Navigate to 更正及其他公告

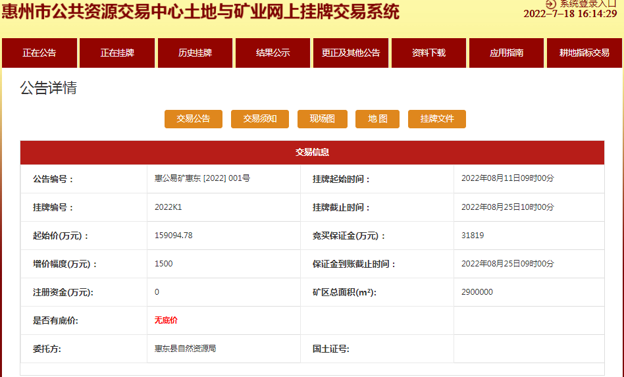(351, 53)
